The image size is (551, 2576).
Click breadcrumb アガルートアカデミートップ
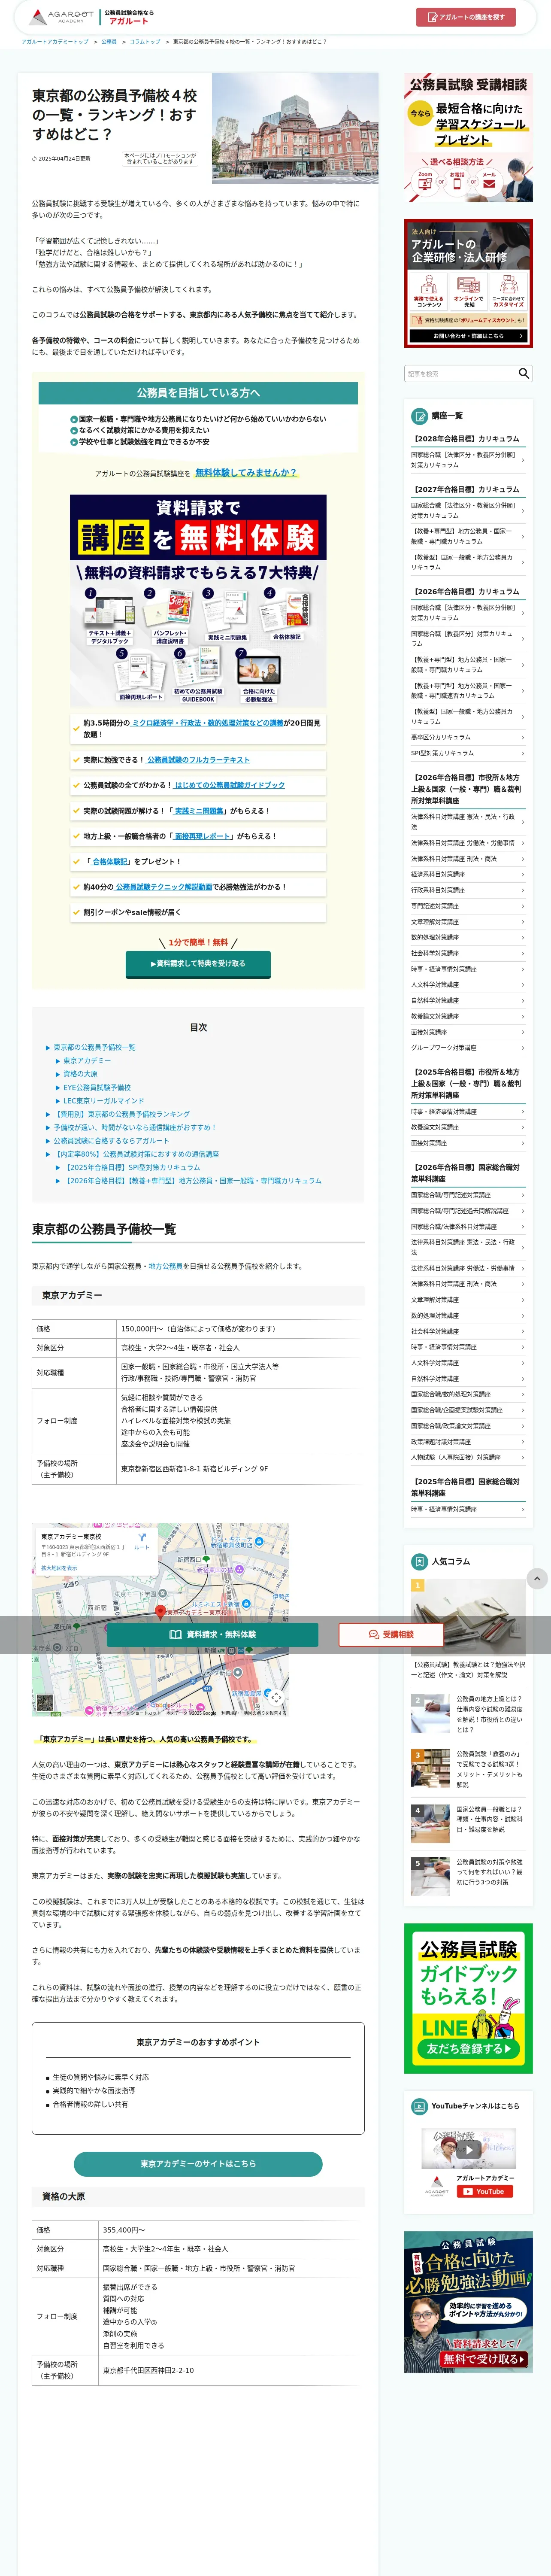point(54,42)
